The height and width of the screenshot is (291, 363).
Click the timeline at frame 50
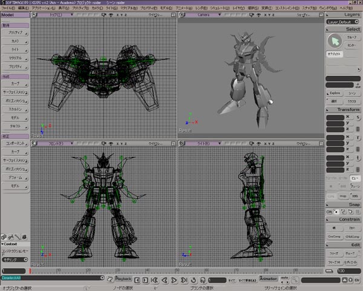click(175, 271)
